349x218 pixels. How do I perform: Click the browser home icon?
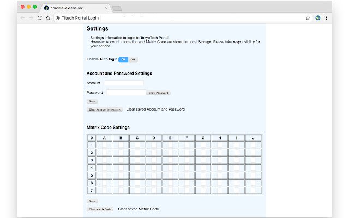tap(48, 18)
